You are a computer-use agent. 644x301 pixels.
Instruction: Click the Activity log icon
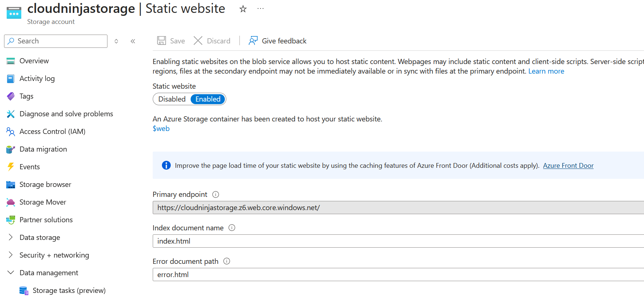11,79
